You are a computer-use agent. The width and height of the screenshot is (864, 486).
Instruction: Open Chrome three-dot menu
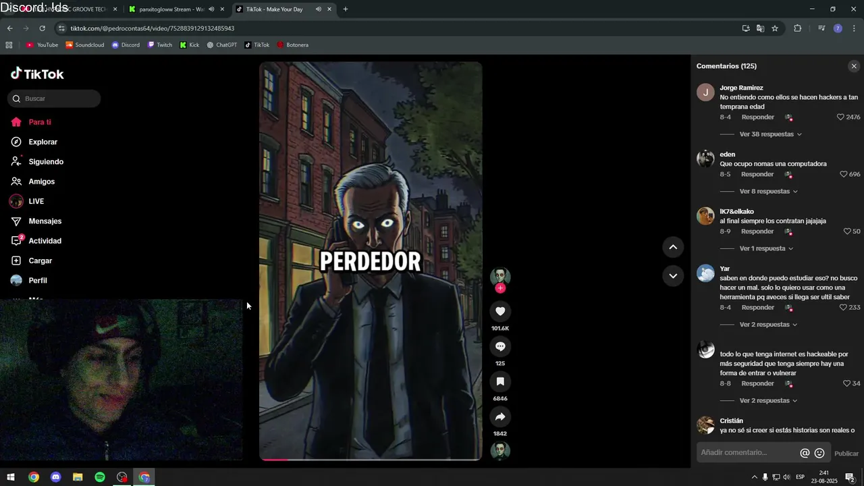pyautogui.click(x=854, y=28)
